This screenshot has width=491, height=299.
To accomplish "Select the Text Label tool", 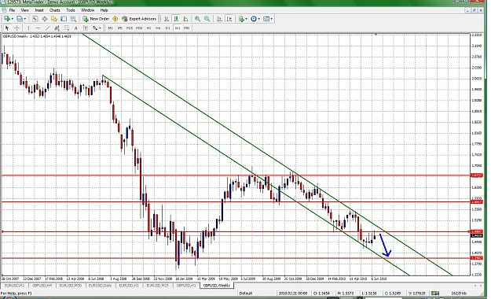I will point(86,28).
